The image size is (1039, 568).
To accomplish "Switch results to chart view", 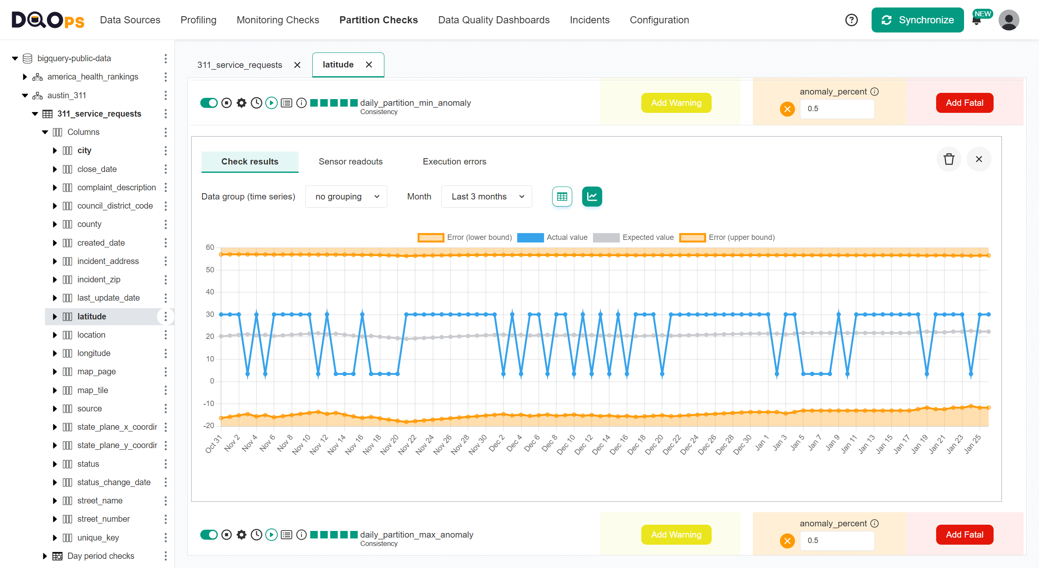I will 592,197.
